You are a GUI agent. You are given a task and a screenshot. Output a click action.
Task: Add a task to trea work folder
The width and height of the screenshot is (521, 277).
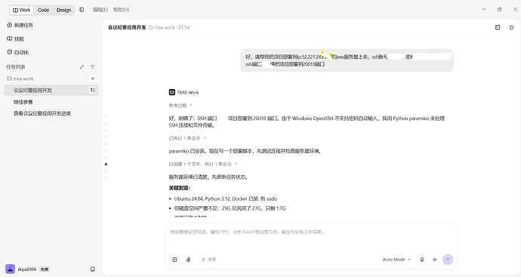click(93, 78)
